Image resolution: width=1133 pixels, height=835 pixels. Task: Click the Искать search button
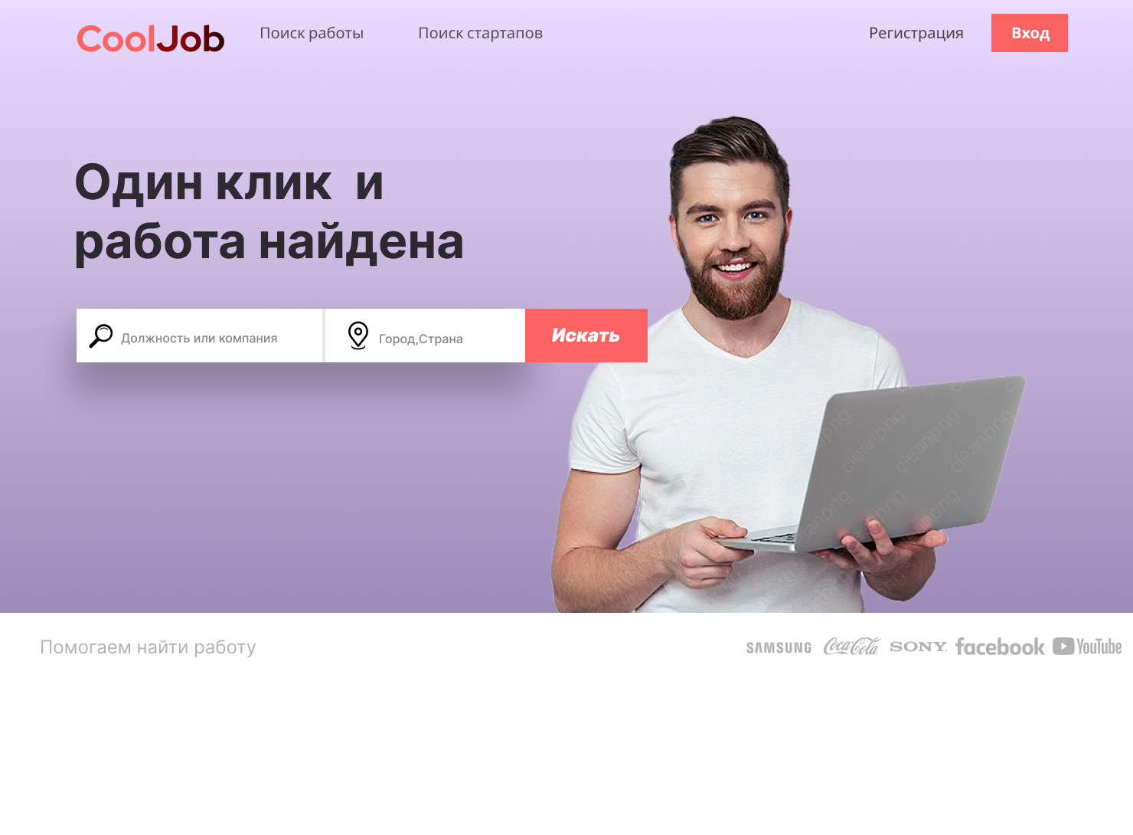[x=586, y=336]
